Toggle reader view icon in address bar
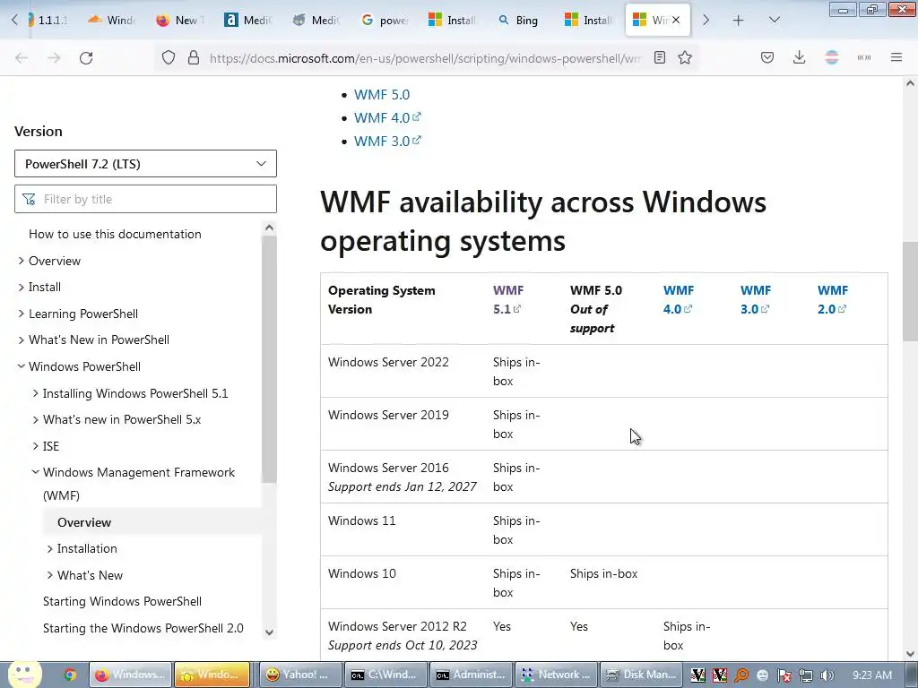The height and width of the screenshot is (688, 918). (x=660, y=58)
